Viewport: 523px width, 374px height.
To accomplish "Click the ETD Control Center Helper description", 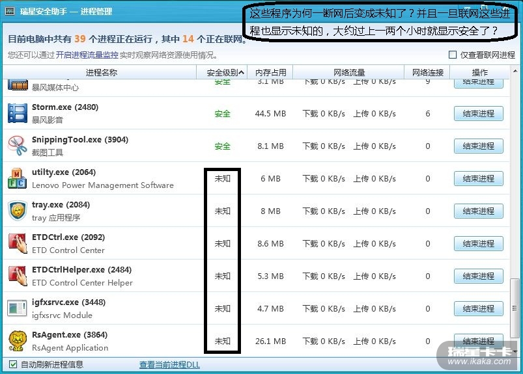I will (x=82, y=283).
